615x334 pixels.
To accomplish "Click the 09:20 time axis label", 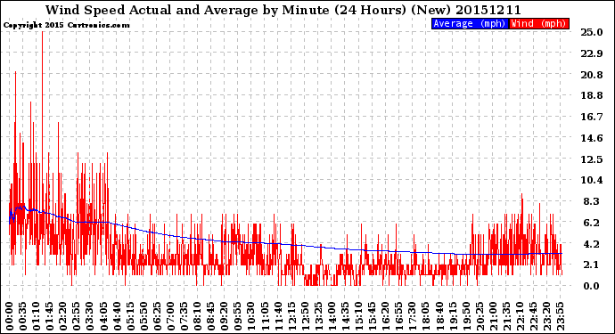I will [225, 316].
